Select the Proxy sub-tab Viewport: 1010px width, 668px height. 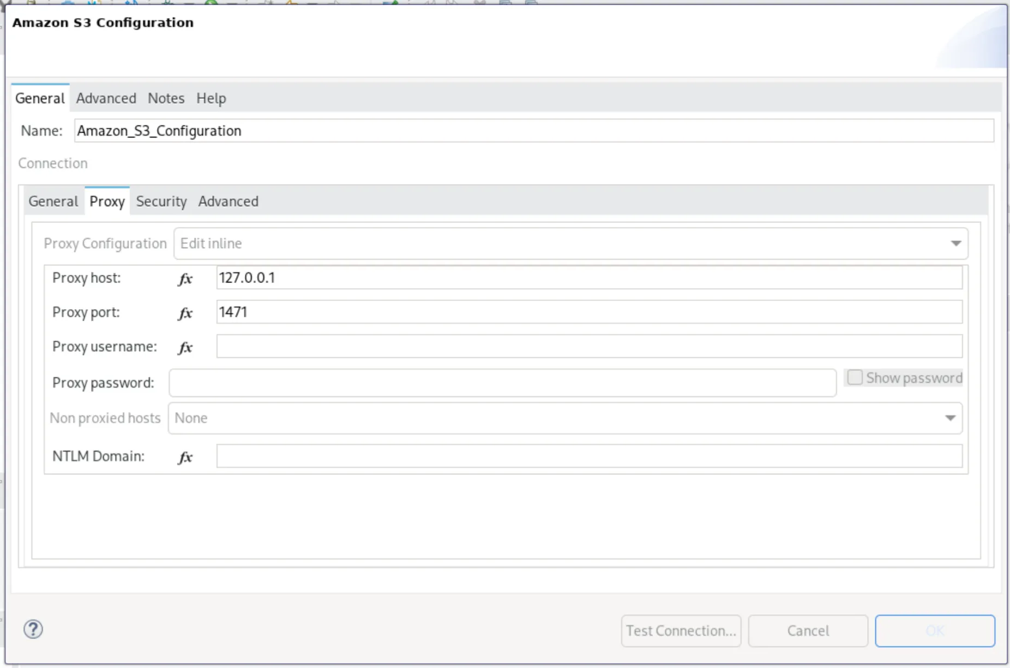tap(107, 201)
